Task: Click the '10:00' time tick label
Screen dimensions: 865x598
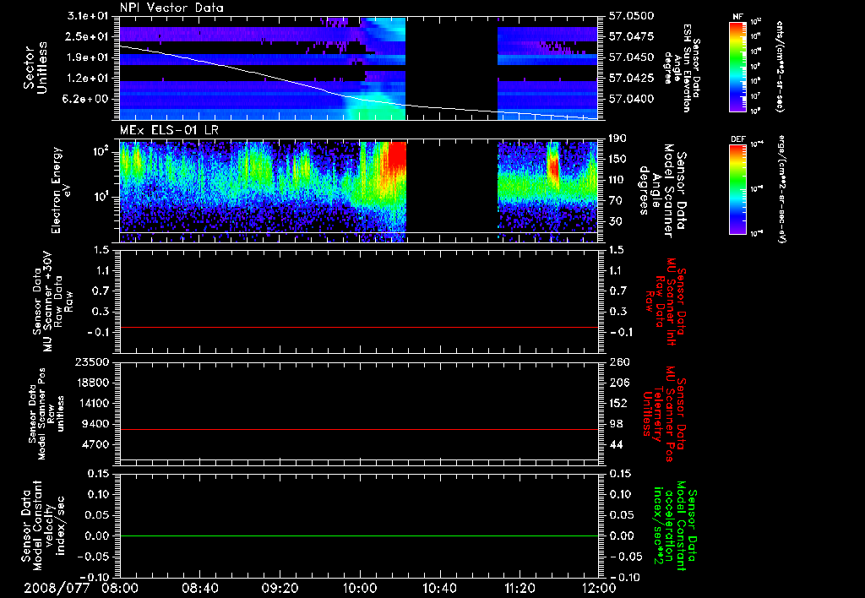Action: pyautogui.click(x=360, y=588)
